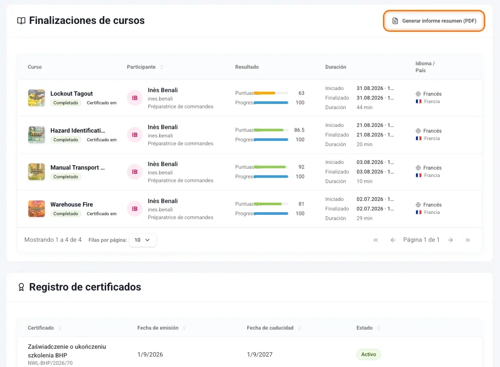Click the Resultado column header

247,67
